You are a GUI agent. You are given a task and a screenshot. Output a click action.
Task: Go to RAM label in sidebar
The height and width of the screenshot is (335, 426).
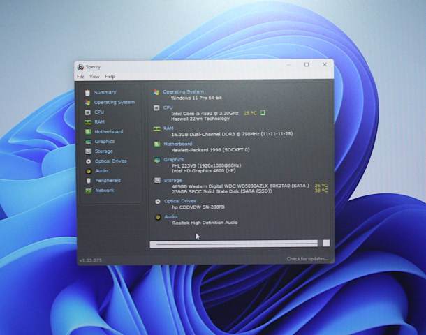tap(99, 122)
